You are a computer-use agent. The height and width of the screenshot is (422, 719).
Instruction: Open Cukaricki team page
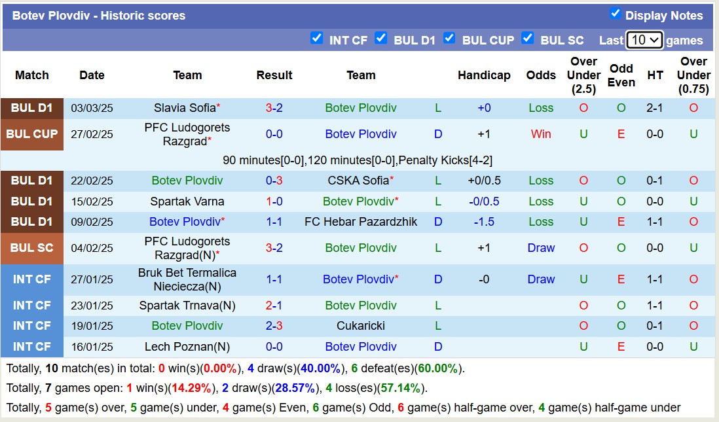[x=361, y=326]
